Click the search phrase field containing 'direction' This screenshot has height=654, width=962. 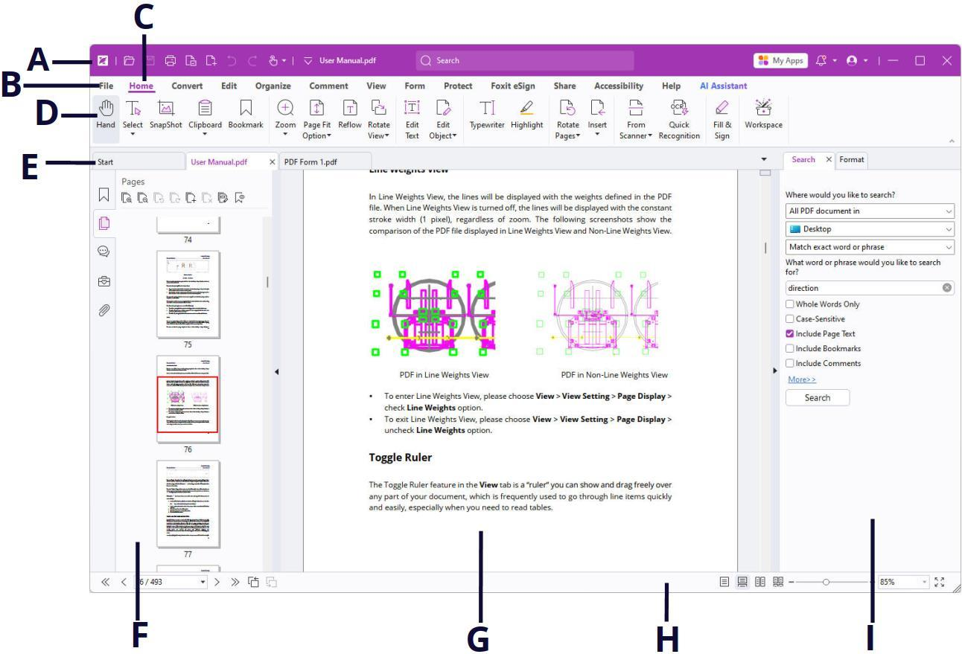870,287
